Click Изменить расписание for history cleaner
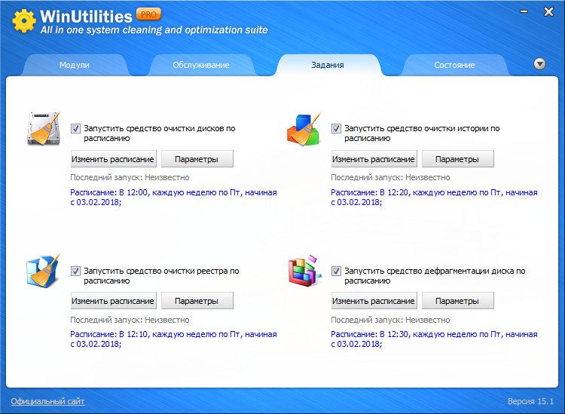 tap(374, 159)
